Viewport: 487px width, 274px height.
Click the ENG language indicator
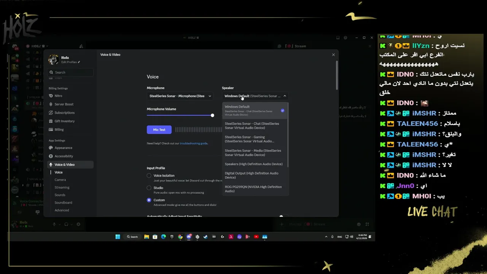[340, 237]
